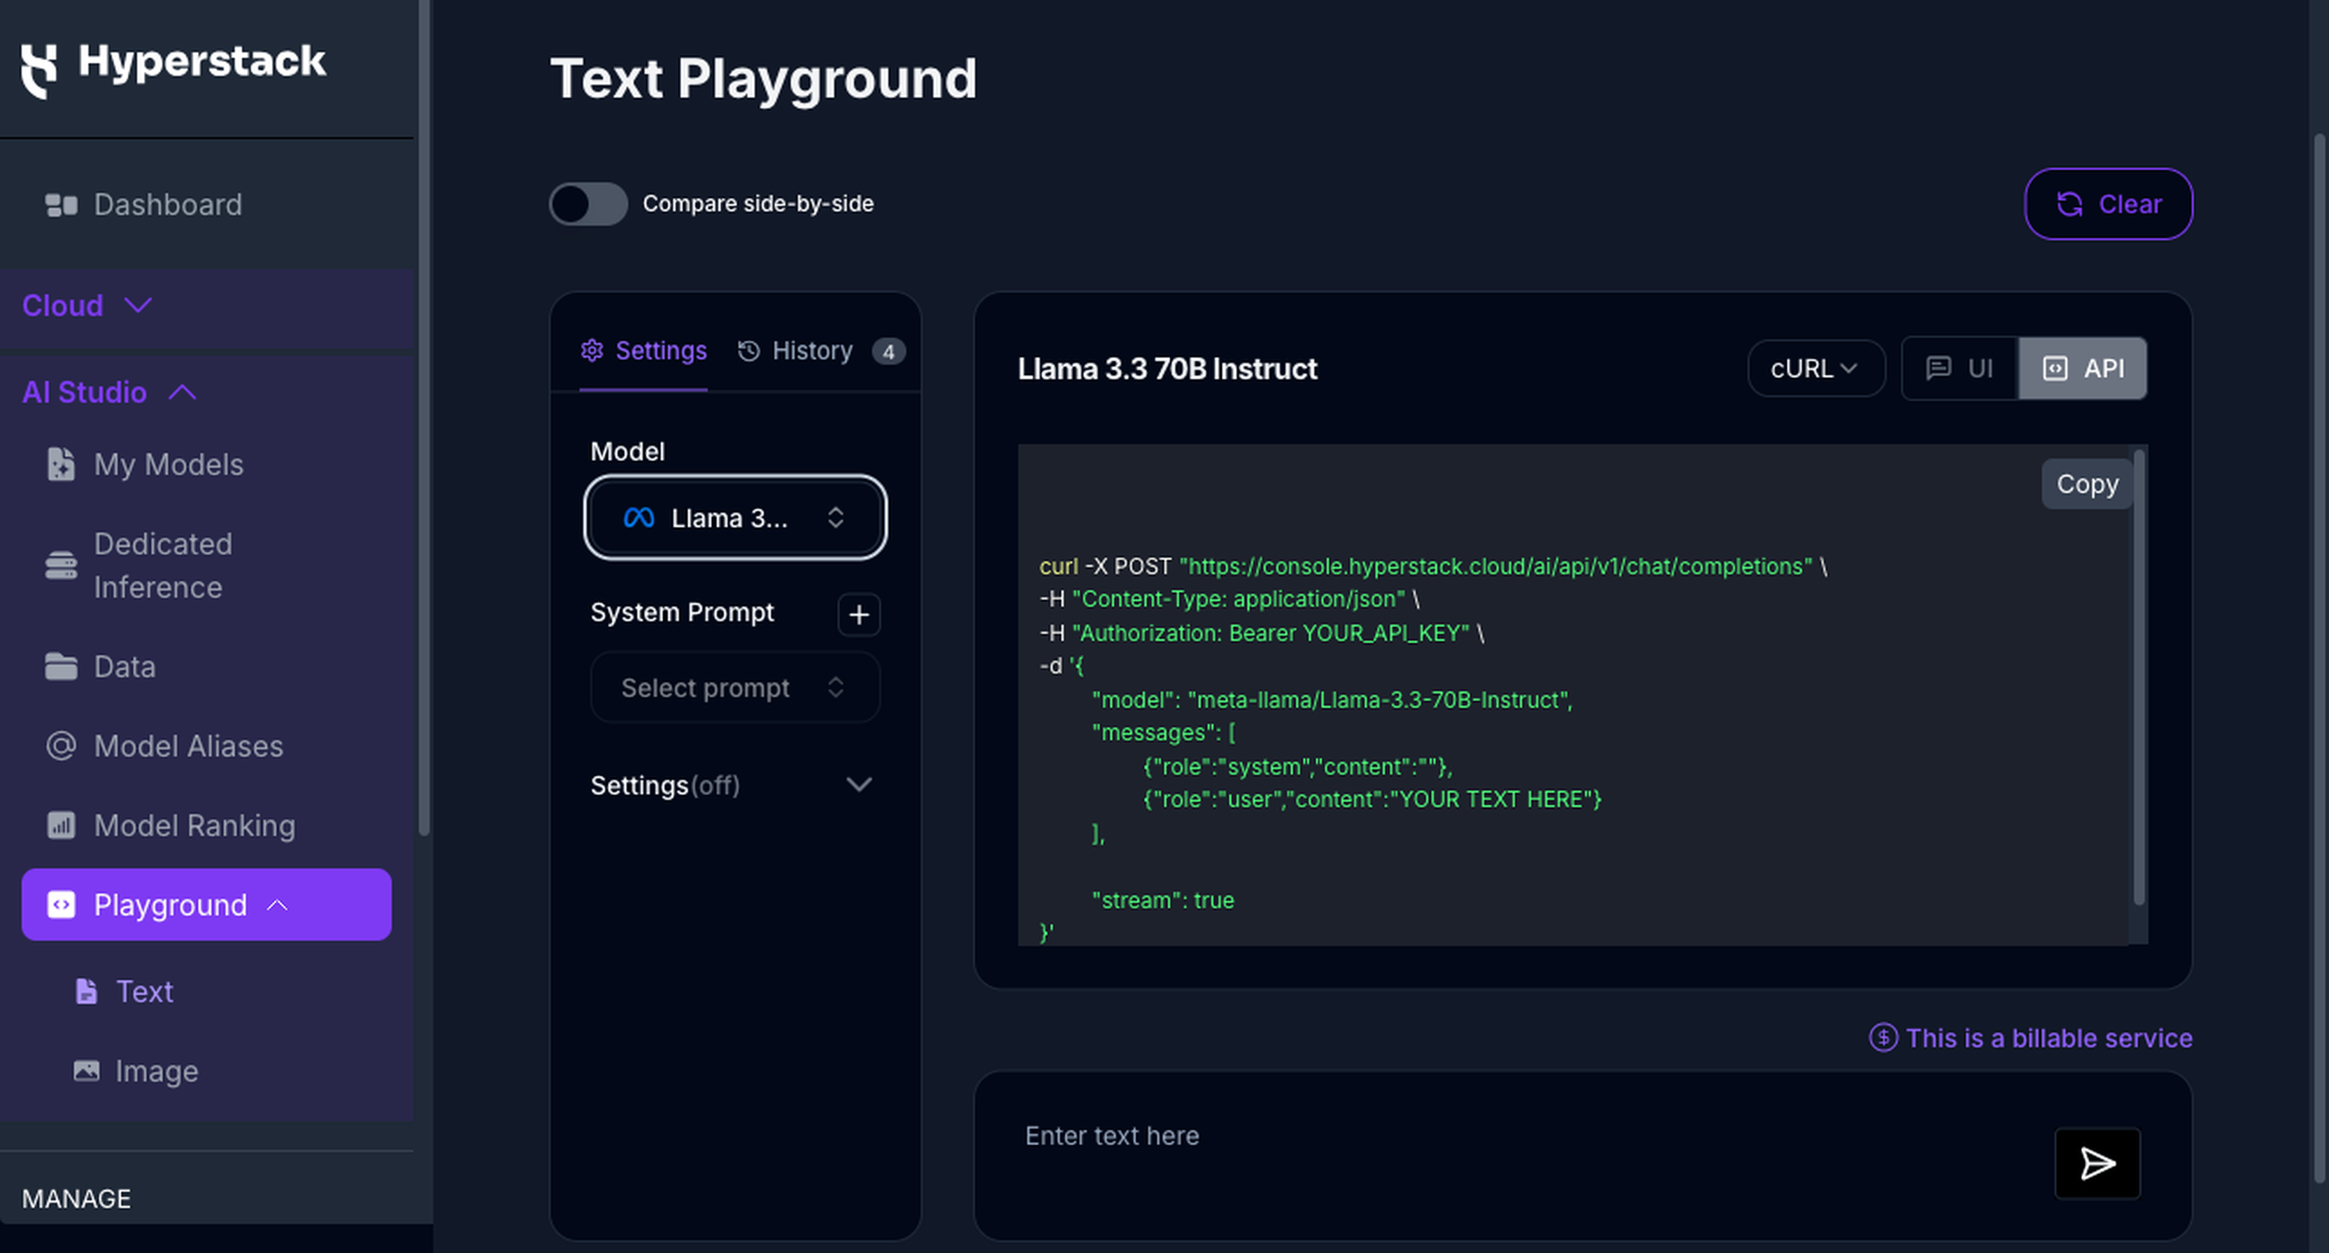Click the Data folder icon
2329x1253 pixels.
[61, 667]
